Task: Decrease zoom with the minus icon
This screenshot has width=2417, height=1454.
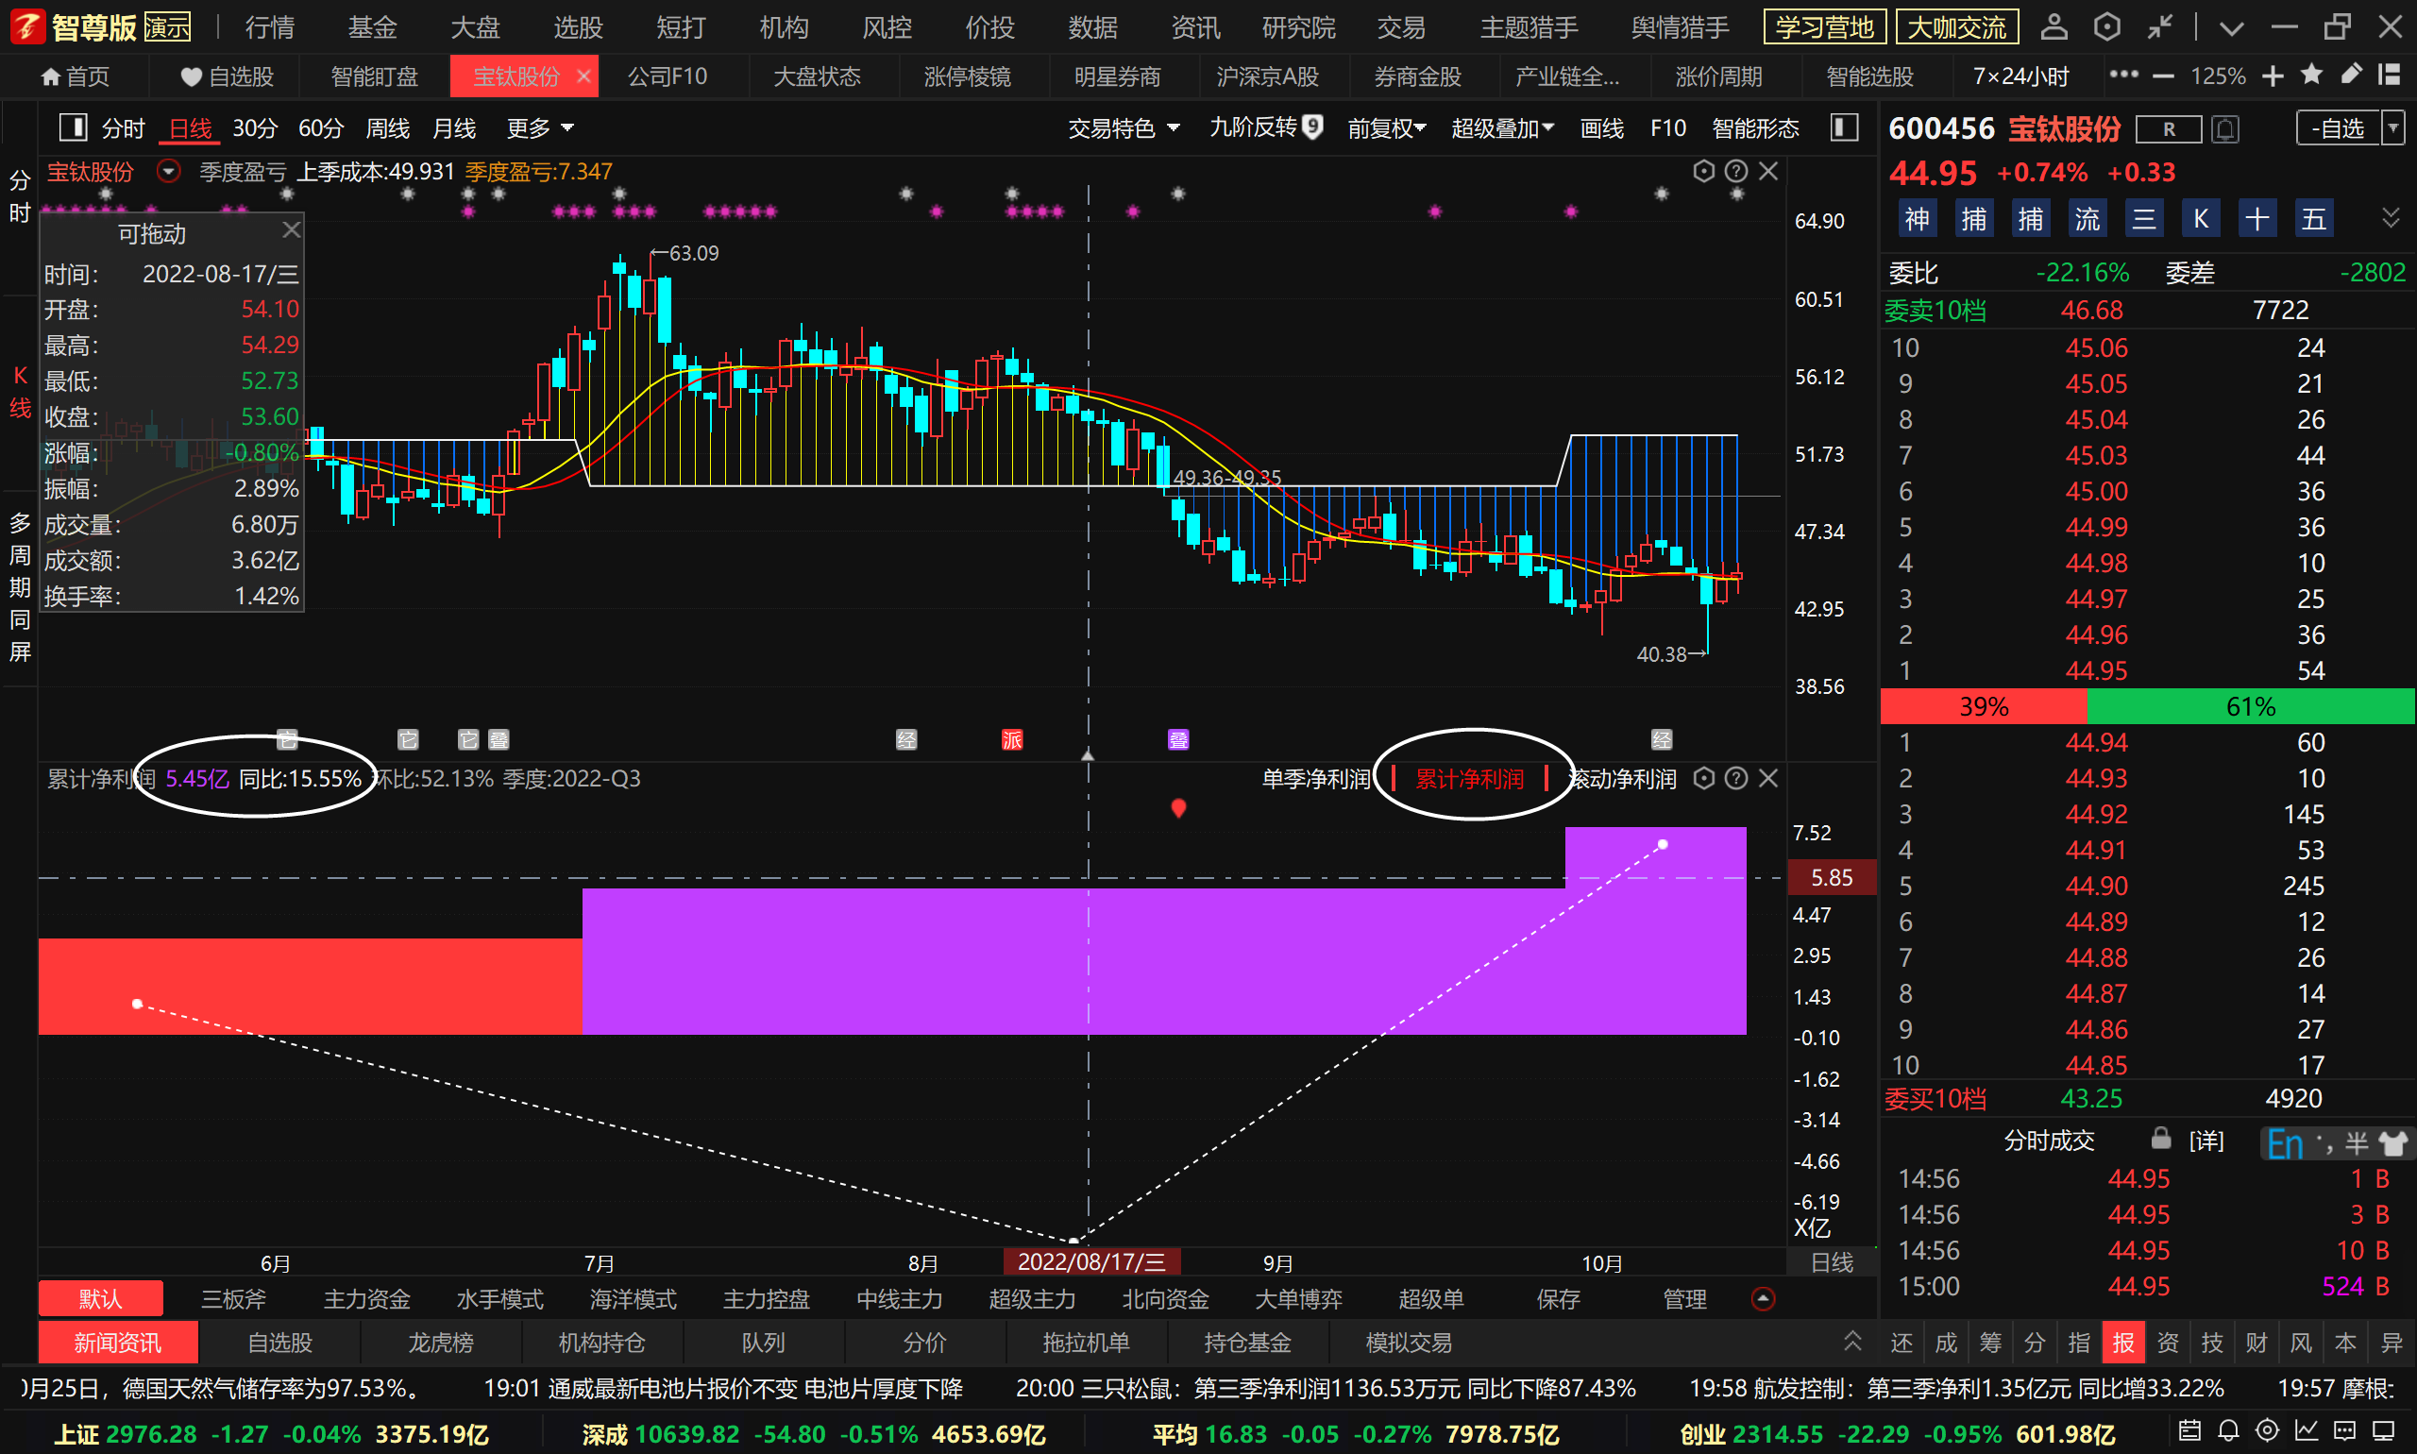Action: 2163,76
